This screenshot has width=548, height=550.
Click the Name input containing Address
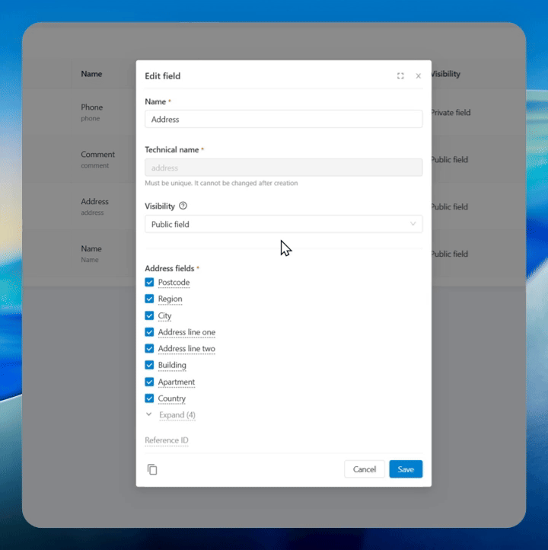[x=283, y=119]
